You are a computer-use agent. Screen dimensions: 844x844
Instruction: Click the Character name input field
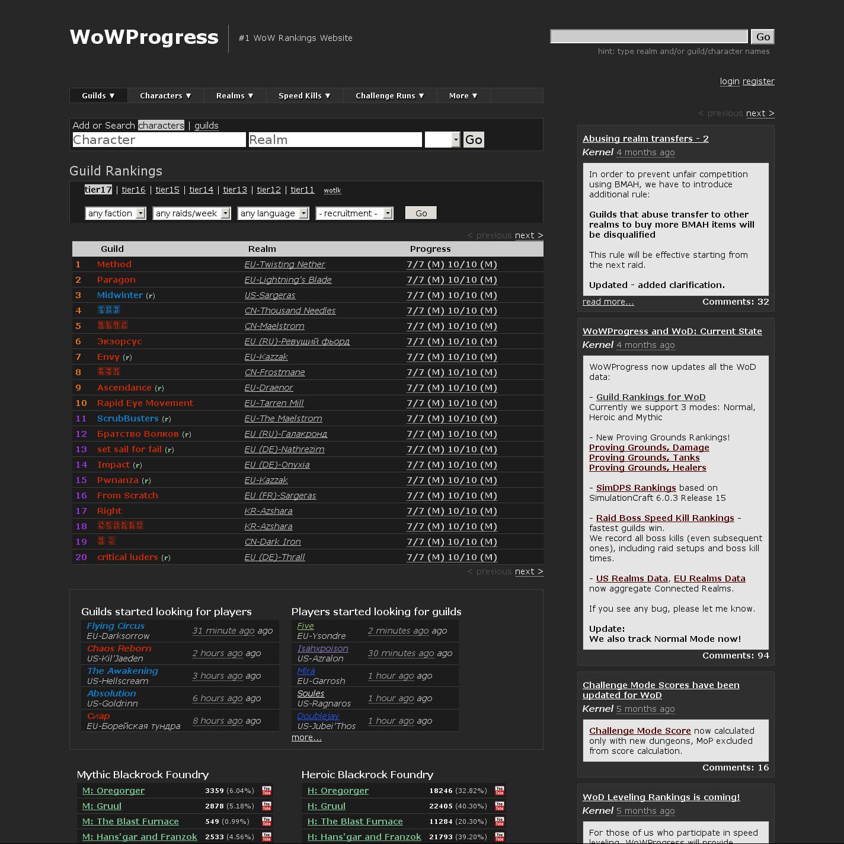click(159, 140)
